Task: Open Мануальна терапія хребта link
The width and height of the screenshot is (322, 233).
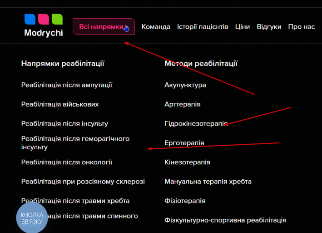Action: click(208, 182)
